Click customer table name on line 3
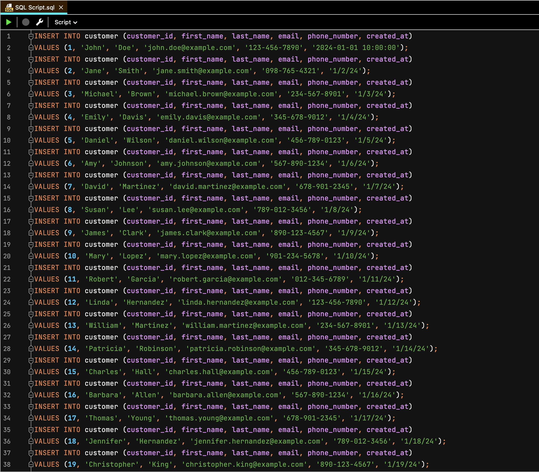The image size is (539, 472). tap(101, 59)
